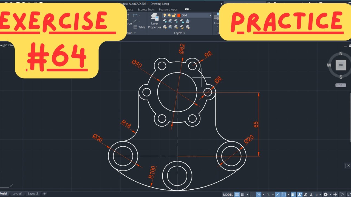Image resolution: width=351 pixels, height=197 pixels.
Task: Click the Layer Freeze tool icon
Action: tap(176, 21)
